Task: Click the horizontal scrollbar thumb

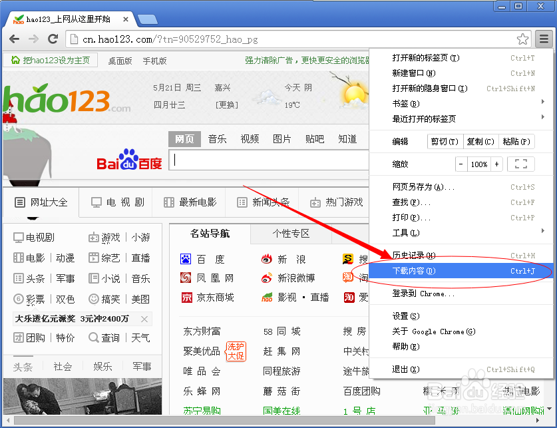Action: 224,421
